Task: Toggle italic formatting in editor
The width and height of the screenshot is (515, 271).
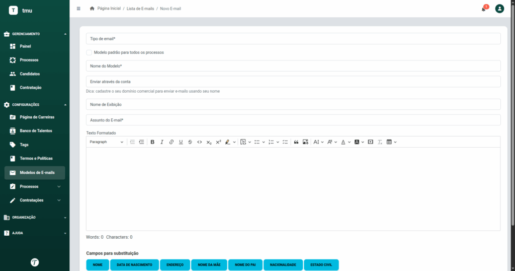Action: [x=161, y=142]
